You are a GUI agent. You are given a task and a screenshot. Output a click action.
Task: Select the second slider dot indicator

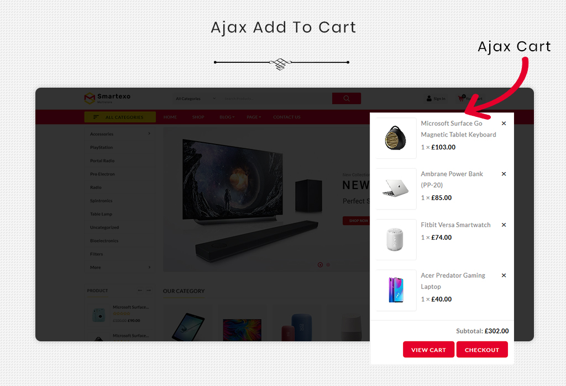coord(328,265)
